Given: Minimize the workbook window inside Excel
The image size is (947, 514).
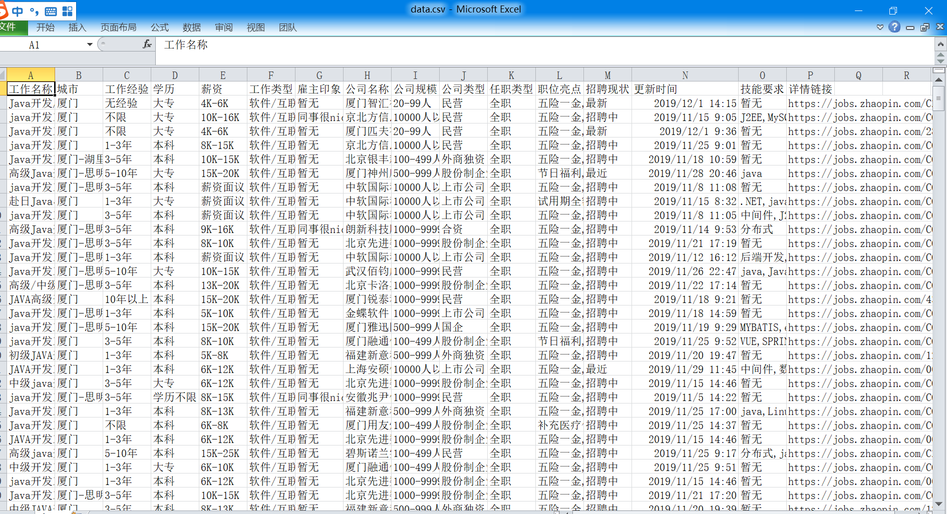Looking at the screenshot, I should pos(910,27).
